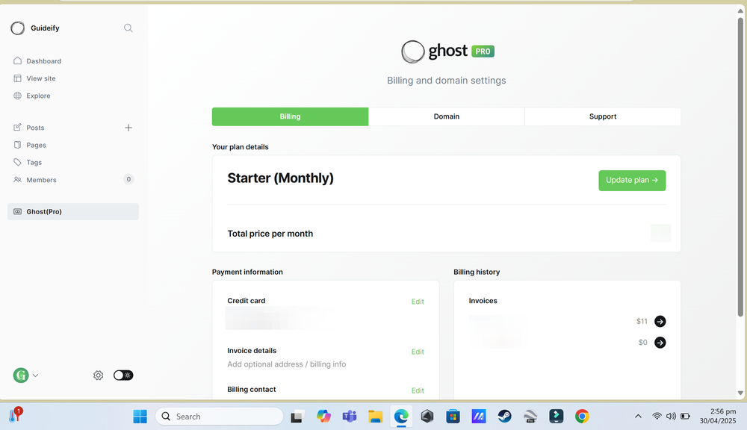The image size is (747, 430).
Task: Click the "Billing history" heading
Action: coord(477,272)
